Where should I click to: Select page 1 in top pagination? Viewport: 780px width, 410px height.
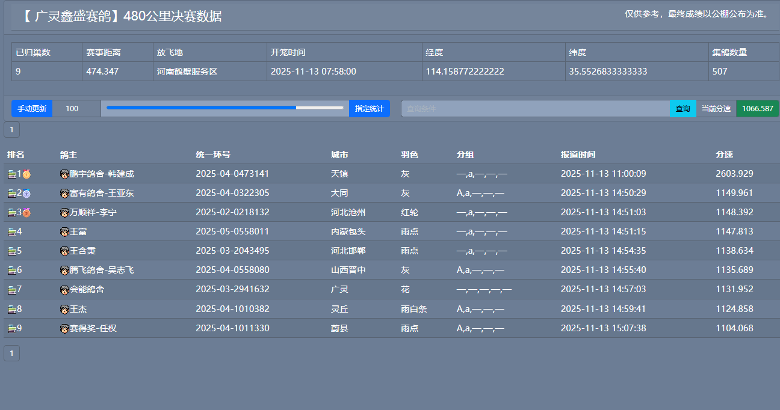(x=11, y=129)
